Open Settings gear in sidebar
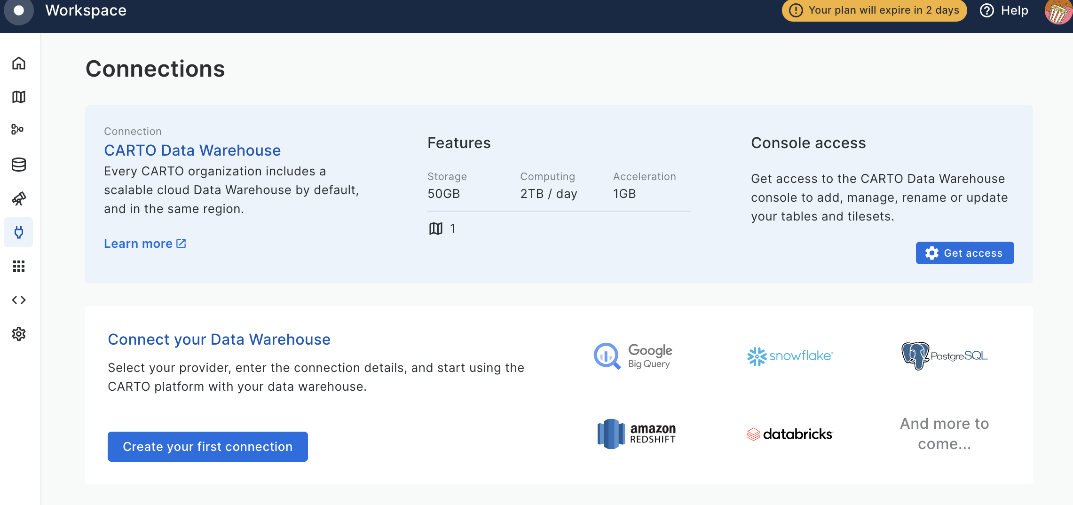The height and width of the screenshot is (505, 1073). [19, 334]
